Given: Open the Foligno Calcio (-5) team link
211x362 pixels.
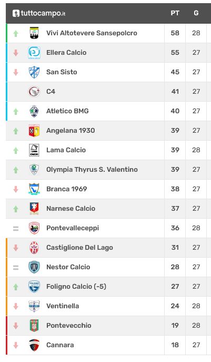Looking at the screenshot, I should pos(76,287).
